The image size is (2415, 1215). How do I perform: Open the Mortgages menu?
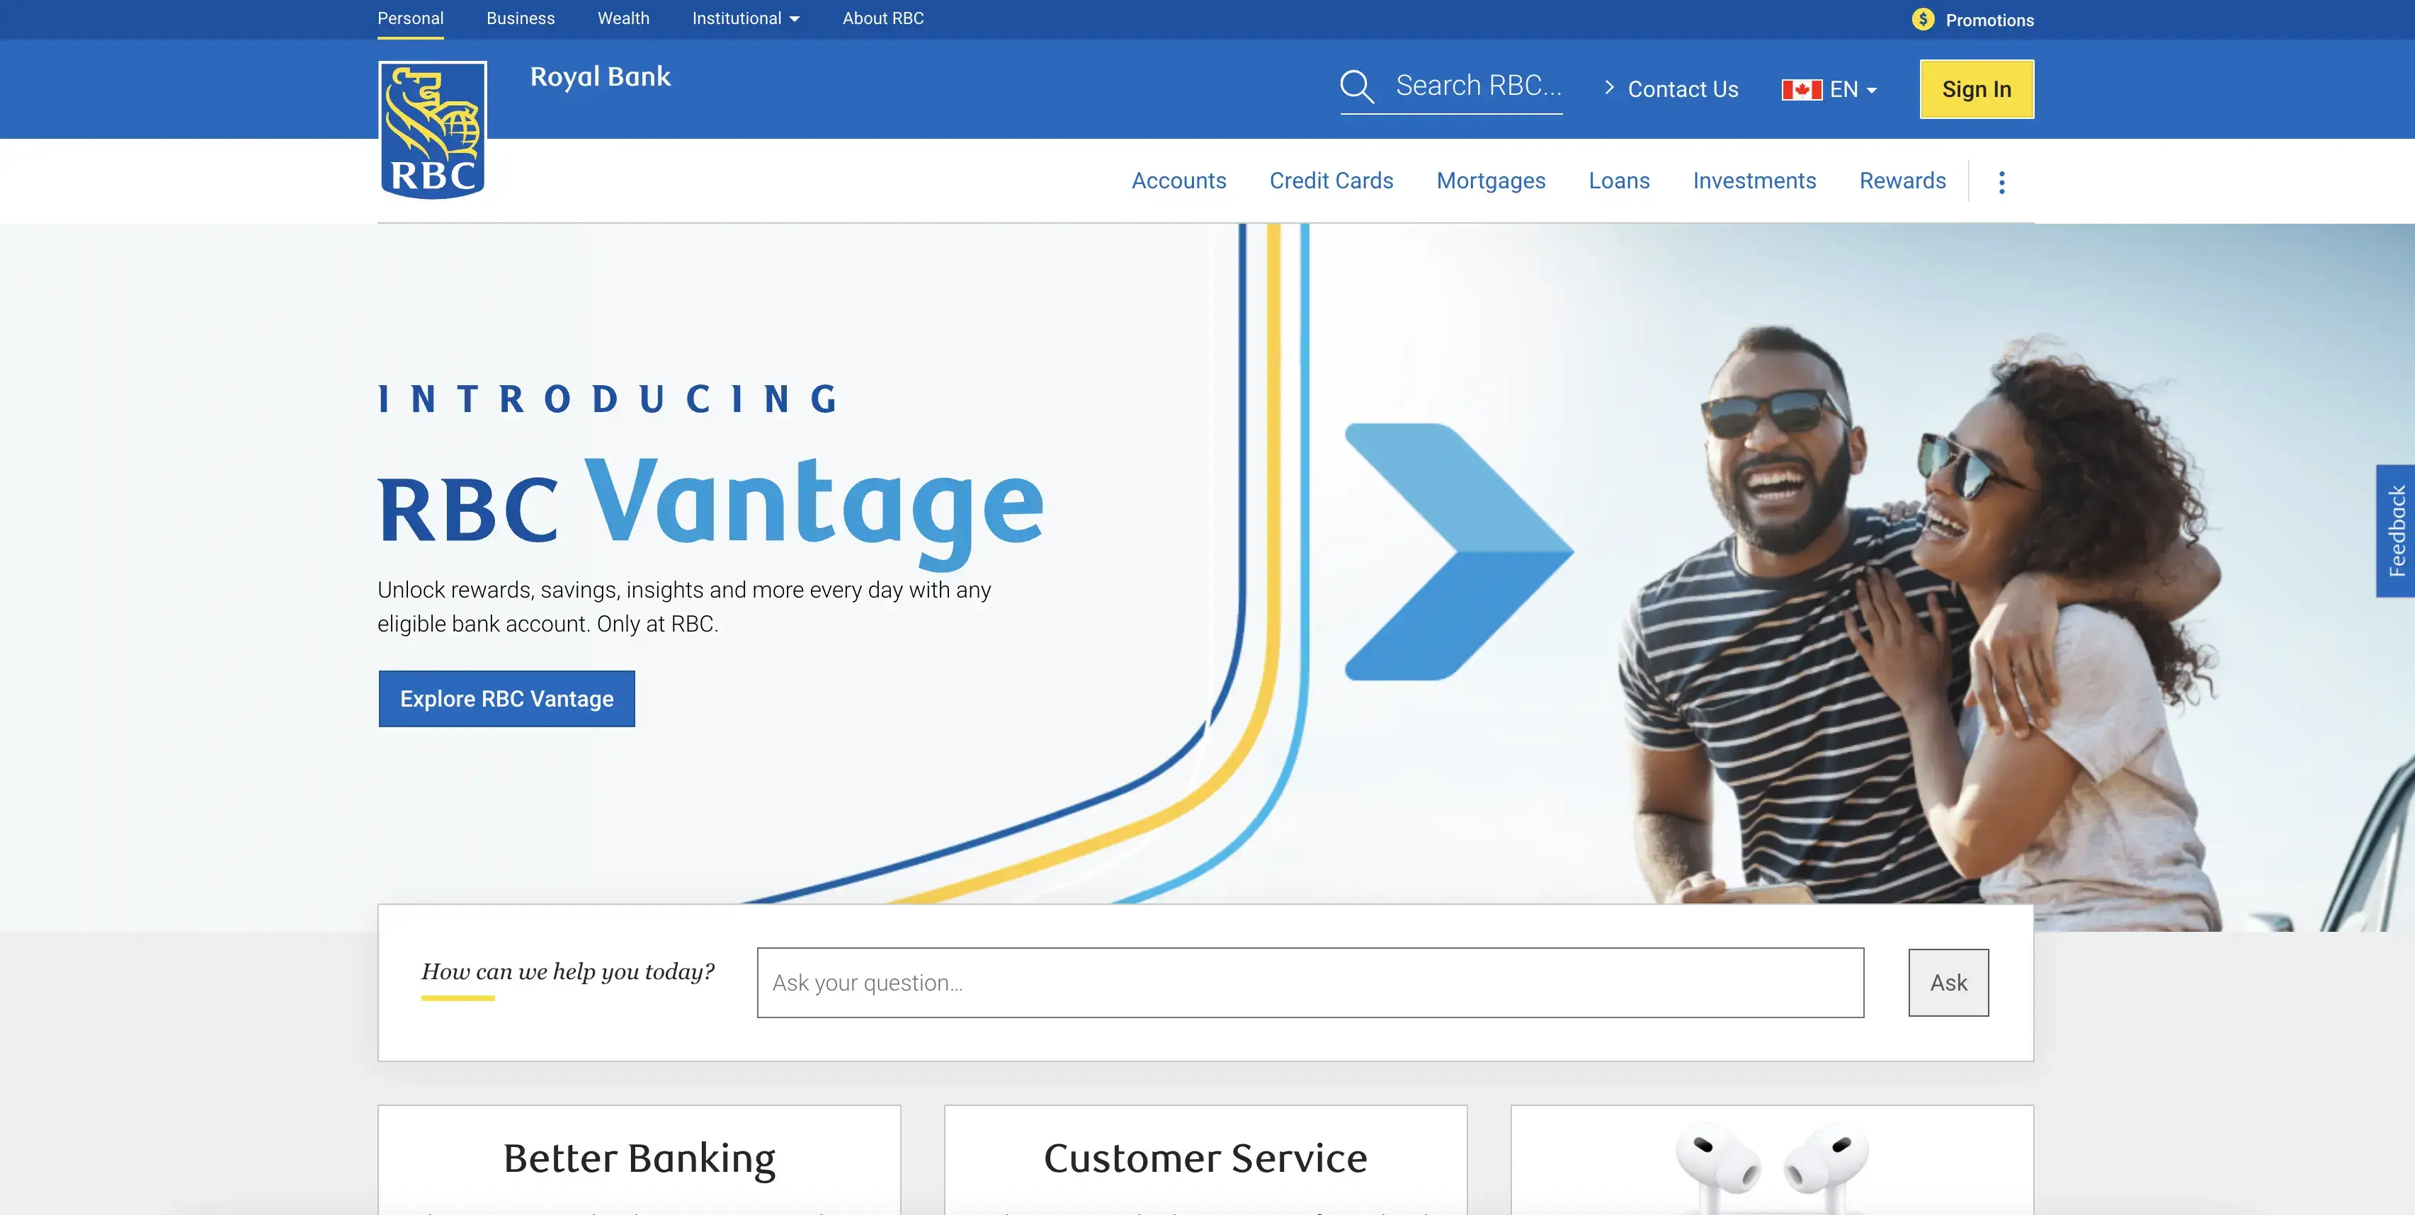1491,181
